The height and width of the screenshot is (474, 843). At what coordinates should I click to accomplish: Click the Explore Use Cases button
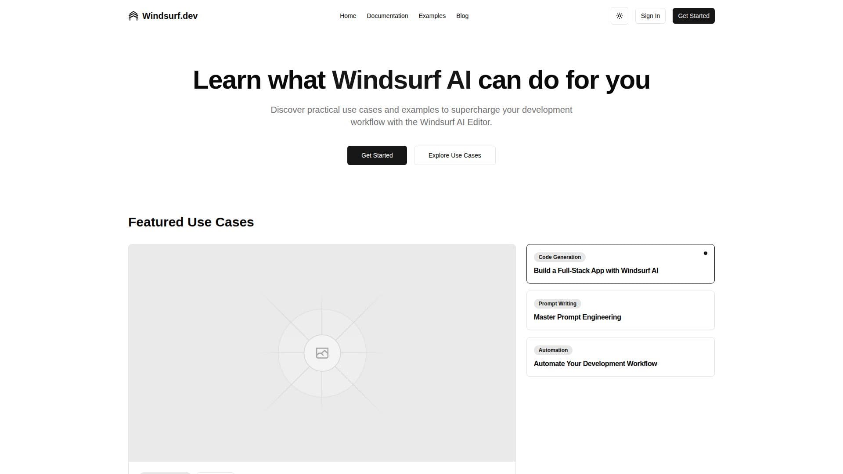pyautogui.click(x=455, y=155)
